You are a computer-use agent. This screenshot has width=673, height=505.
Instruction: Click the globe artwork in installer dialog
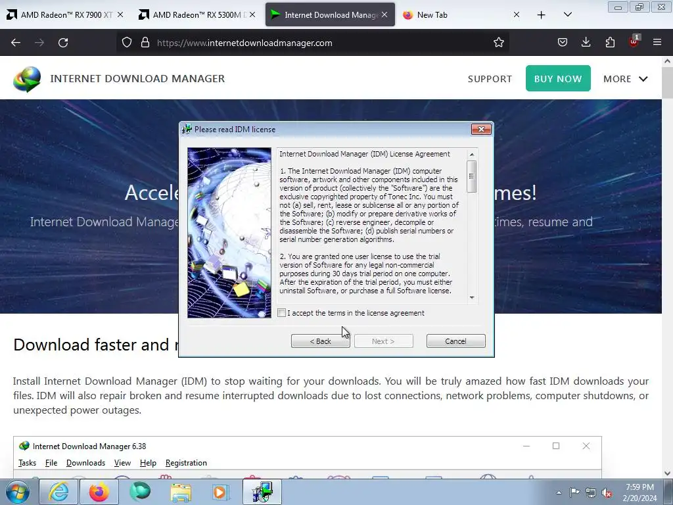229,233
